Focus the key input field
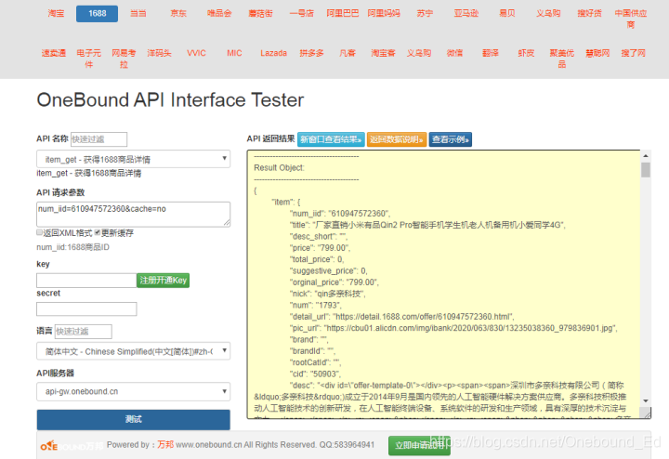 coord(86,281)
